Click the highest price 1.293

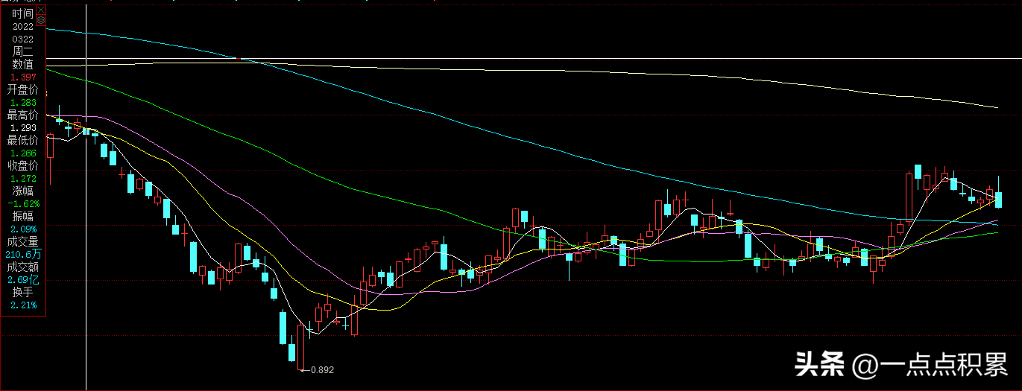click(x=22, y=127)
